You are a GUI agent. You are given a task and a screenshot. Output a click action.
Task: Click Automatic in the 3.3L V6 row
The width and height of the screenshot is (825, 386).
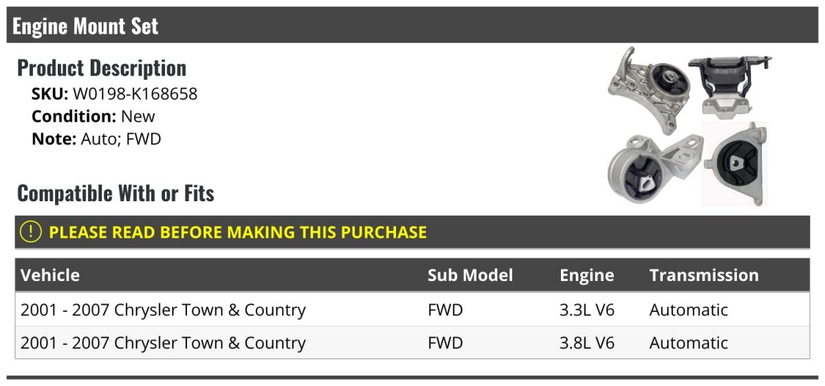pos(688,310)
